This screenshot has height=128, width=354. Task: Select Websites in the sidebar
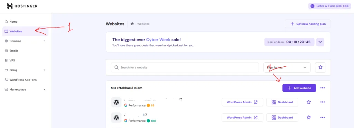[x=25, y=31]
